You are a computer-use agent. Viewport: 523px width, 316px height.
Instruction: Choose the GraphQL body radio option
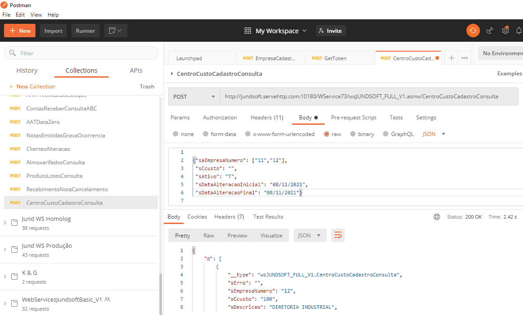[386, 134]
